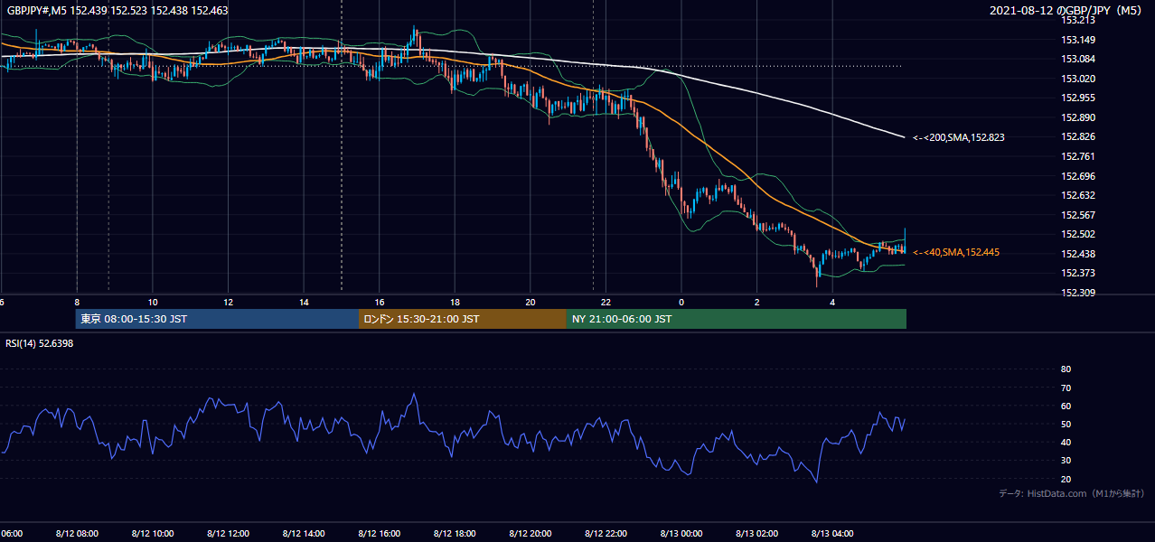Click RSI scale label 30
The height and width of the screenshot is (542, 1155).
pos(1066,461)
